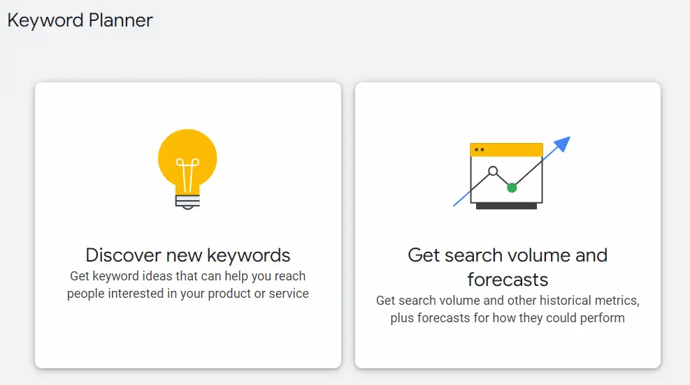Viewport: 690px width, 385px height.
Task: Click the Keyword Planner page title
Action: pyautogui.click(x=80, y=20)
